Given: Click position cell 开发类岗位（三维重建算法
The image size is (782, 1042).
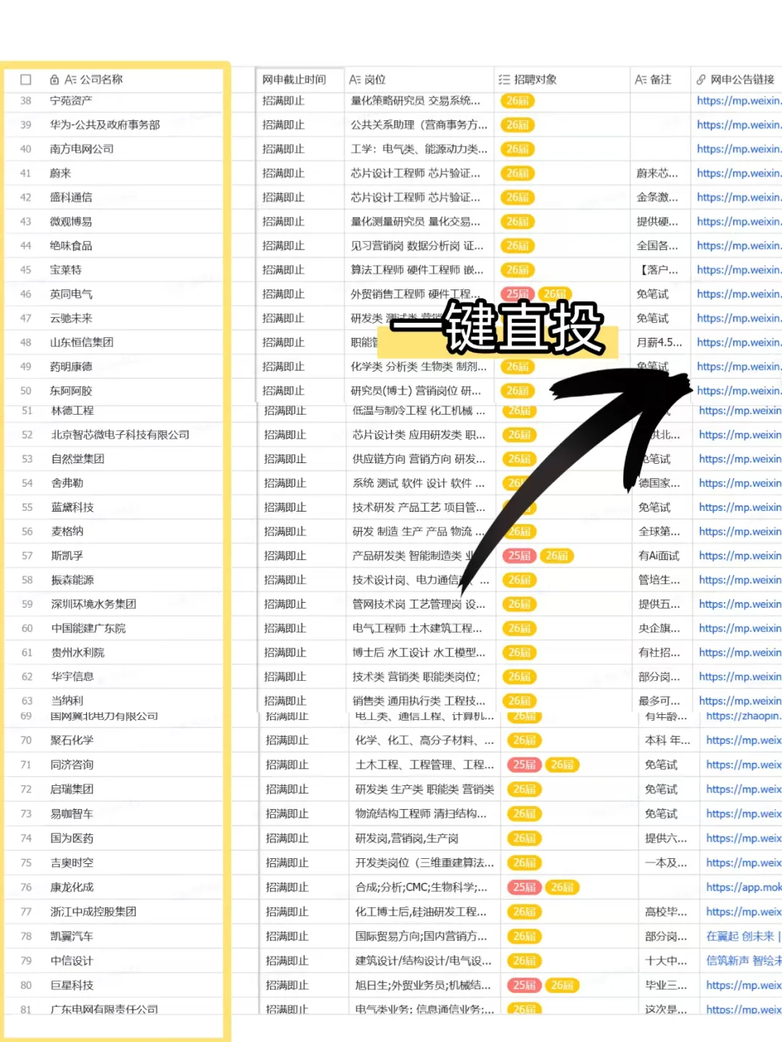Looking at the screenshot, I should pyautogui.click(x=425, y=863).
